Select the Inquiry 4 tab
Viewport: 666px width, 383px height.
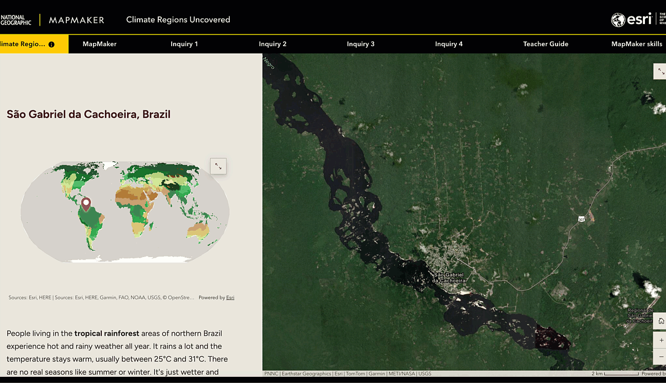(x=449, y=44)
